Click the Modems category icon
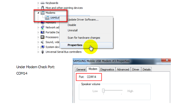180x106 pixels. coord(42,13)
